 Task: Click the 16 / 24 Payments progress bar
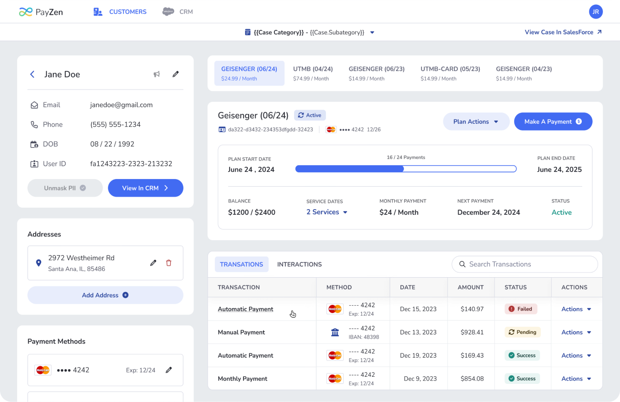click(x=406, y=169)
